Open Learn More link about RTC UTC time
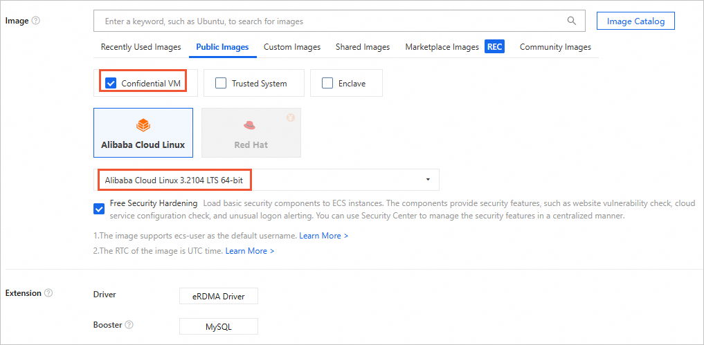Image resolution: width=704 pixels, height=345 pixels. 250,251
